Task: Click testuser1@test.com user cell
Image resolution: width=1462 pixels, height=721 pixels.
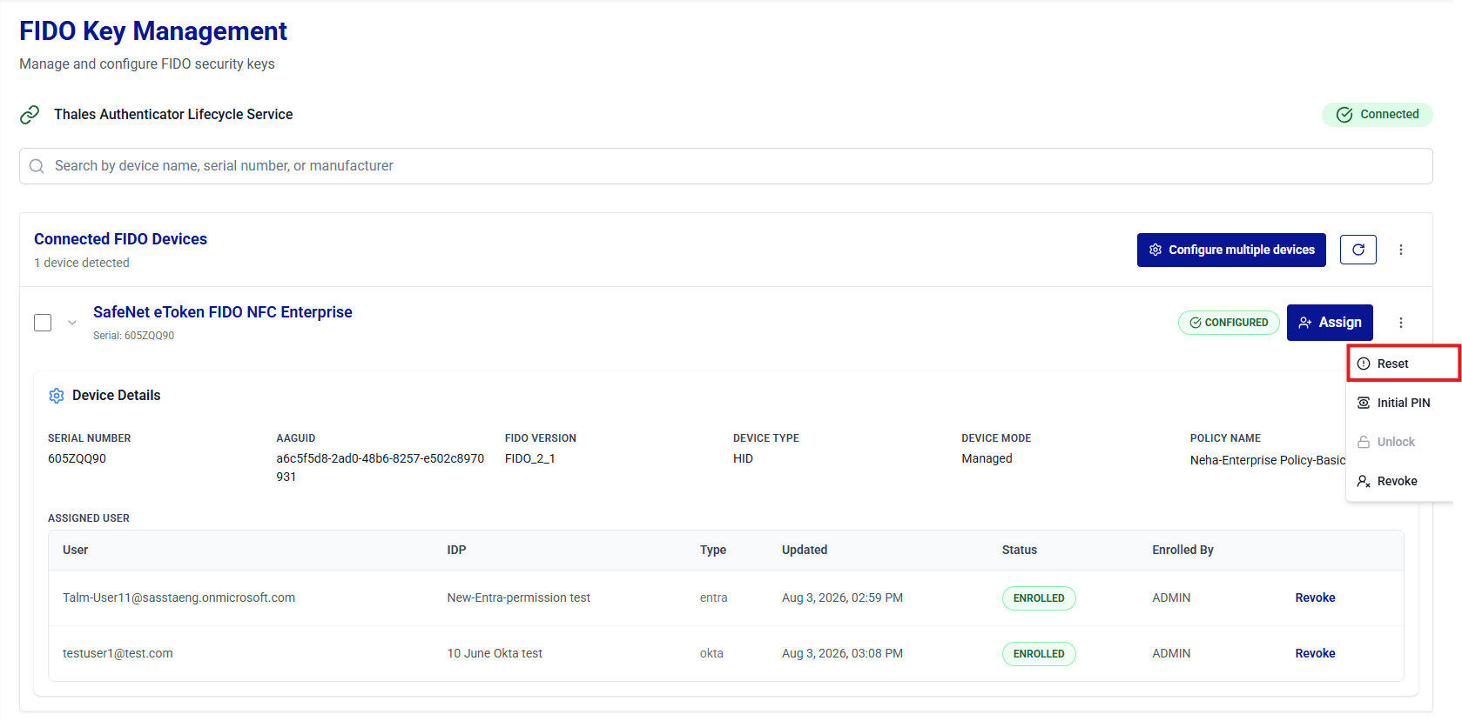Action: point(118,653)
